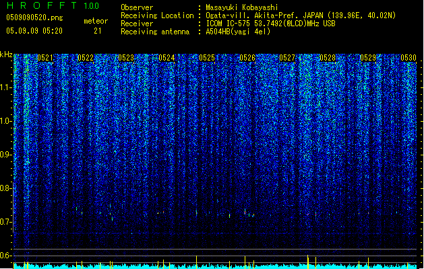Click the 0.8 kHz axis tick label
The image size is (424, 269).
click(x=6, y=188)
